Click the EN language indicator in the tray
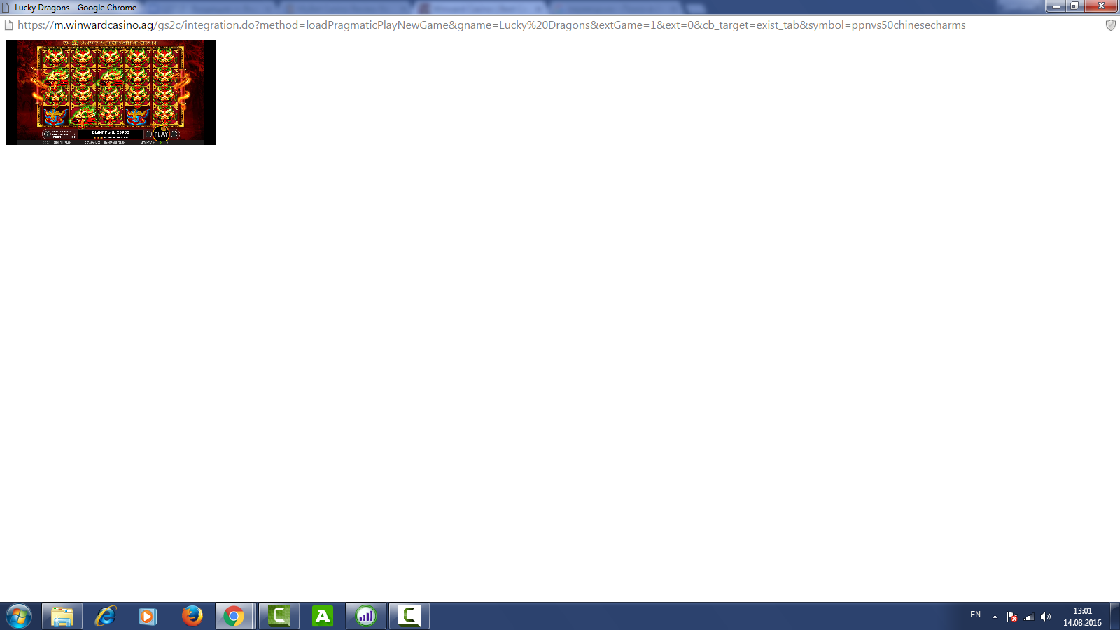This screenshot has width=1120, height=630. pyautogui.click(x=975, y=615)
